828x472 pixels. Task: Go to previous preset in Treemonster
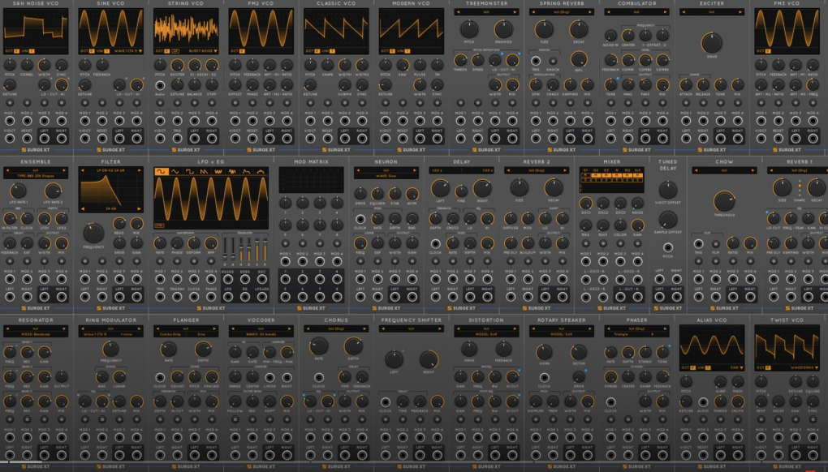point(458,11)
